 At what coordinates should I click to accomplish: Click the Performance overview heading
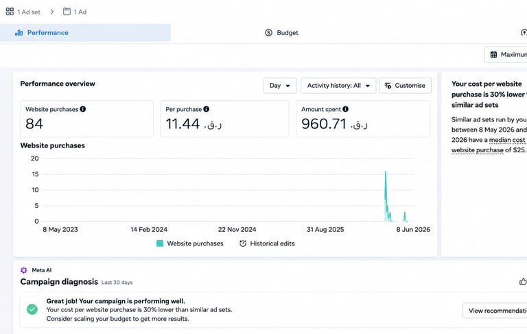pyautogui.click(x=58, y=84)
